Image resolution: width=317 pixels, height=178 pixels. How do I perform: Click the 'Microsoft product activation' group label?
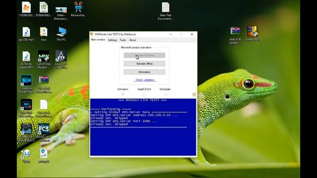pos(136,47)
